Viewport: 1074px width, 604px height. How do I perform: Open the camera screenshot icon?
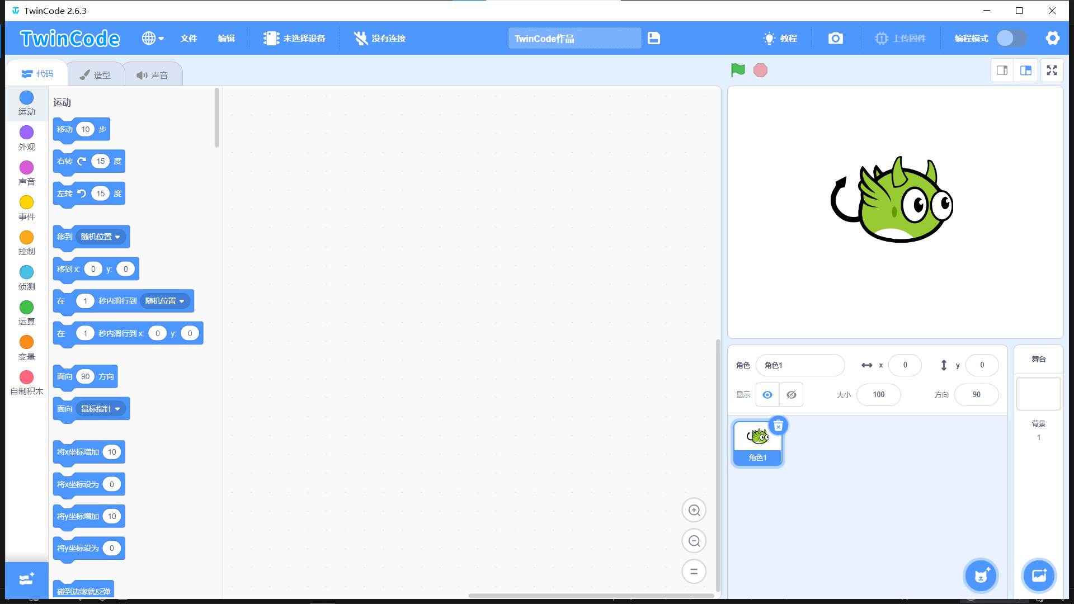click(x=835, y=38)
